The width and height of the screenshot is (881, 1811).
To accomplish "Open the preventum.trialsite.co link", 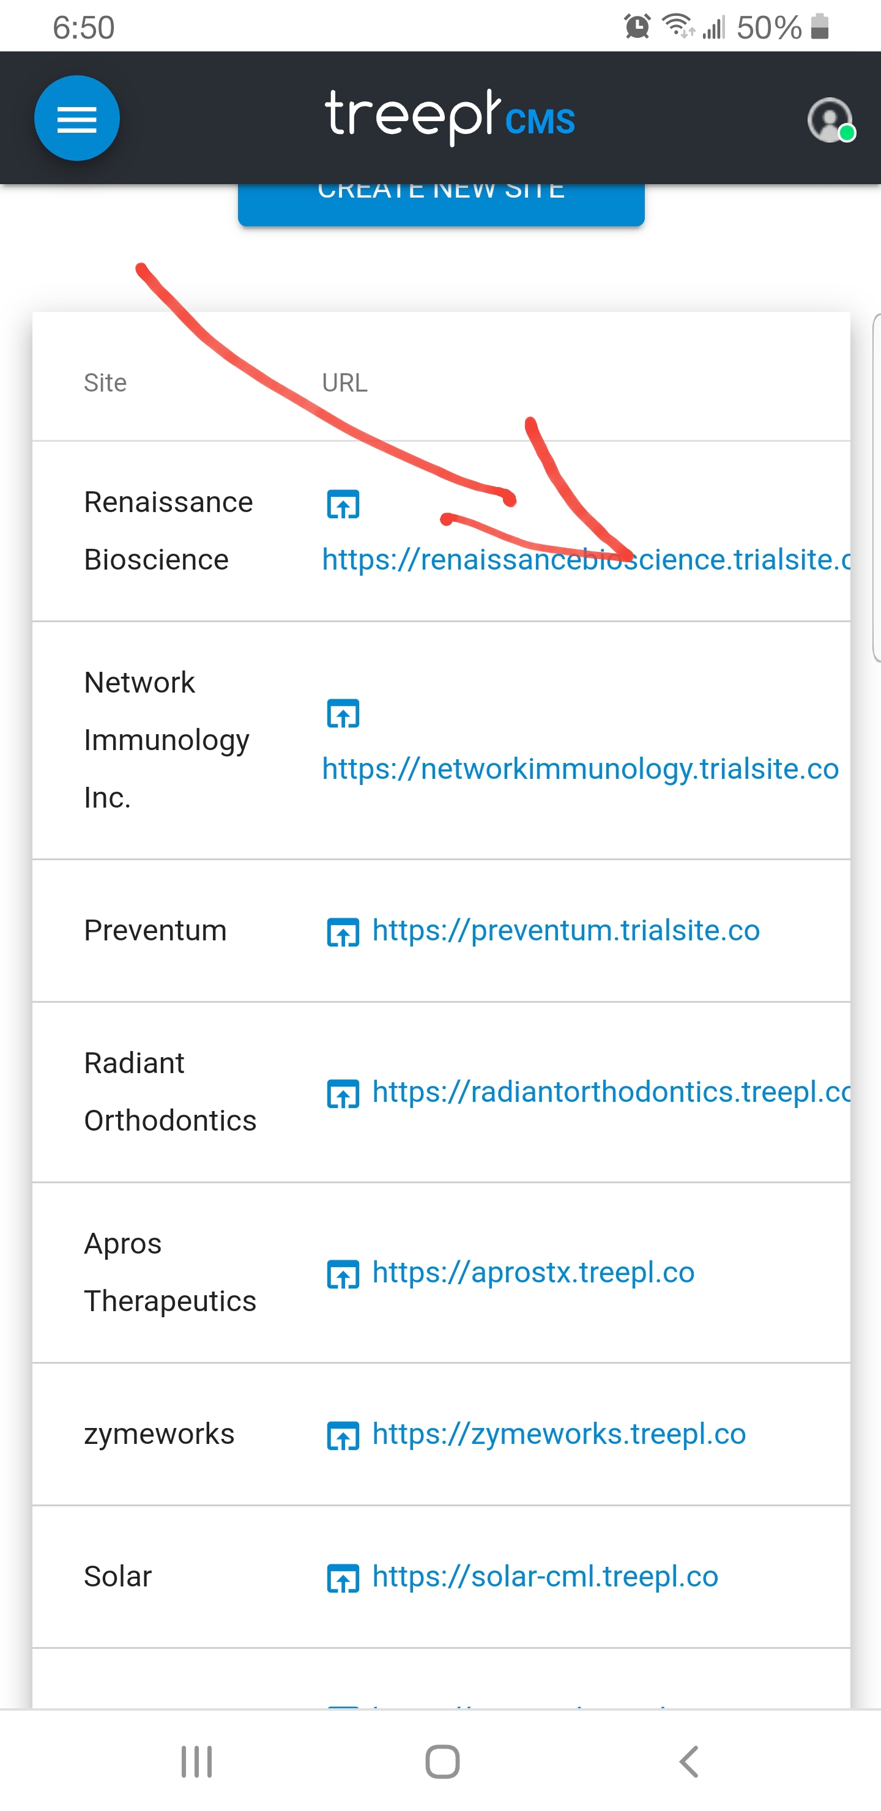I will [x=566, y=930].
